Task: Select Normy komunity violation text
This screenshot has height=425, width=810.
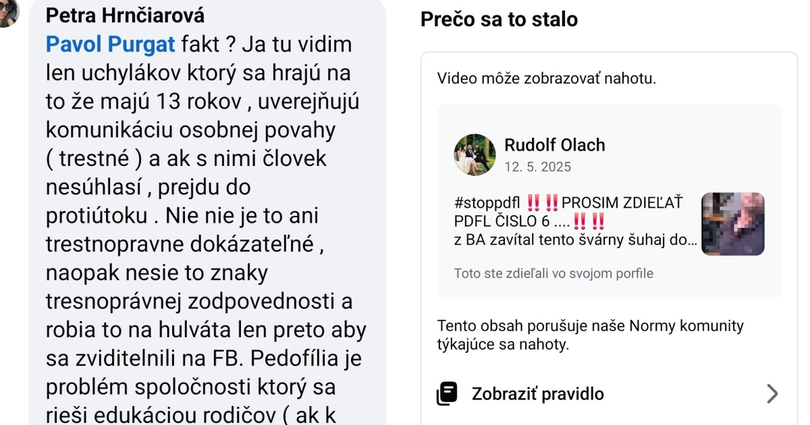Action: click(591, 336)
